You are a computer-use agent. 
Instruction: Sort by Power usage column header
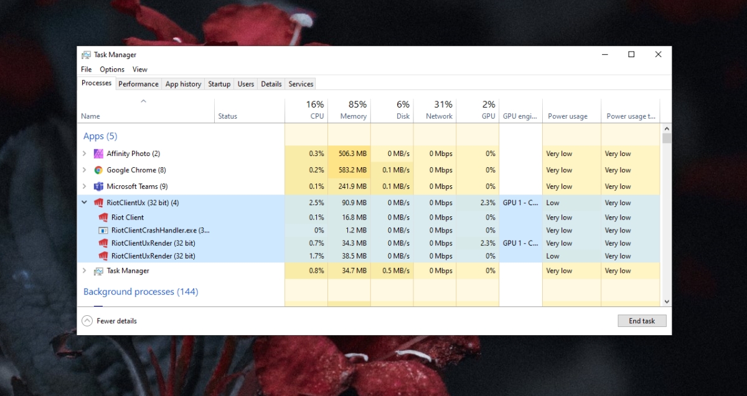point(571,111)
